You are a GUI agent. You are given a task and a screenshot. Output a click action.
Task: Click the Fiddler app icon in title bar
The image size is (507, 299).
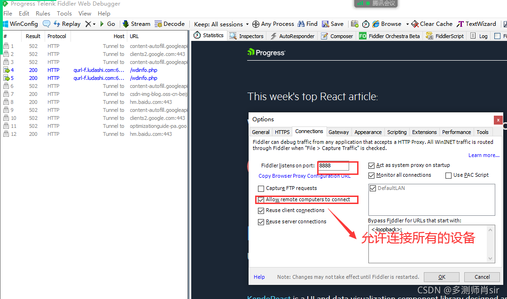tap(5, 4)
